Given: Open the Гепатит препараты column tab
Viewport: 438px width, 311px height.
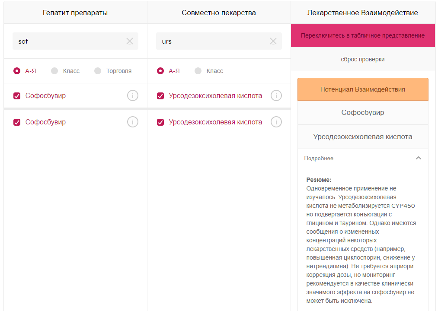Looking at the screenshot, I should 75,13.
